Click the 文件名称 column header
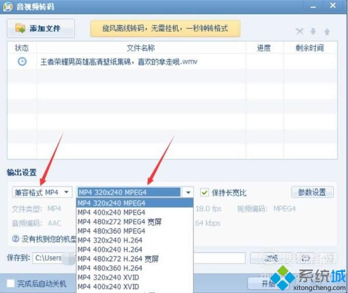This screenshot has height=293, width=348. tap(141, 47)
